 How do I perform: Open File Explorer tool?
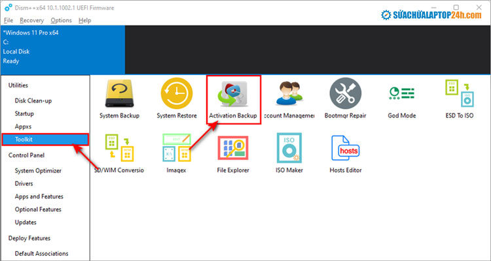tap(233, 154)
